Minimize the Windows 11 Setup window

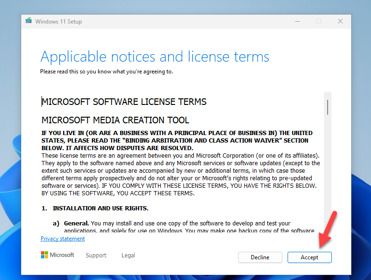[x=297, y=22]
